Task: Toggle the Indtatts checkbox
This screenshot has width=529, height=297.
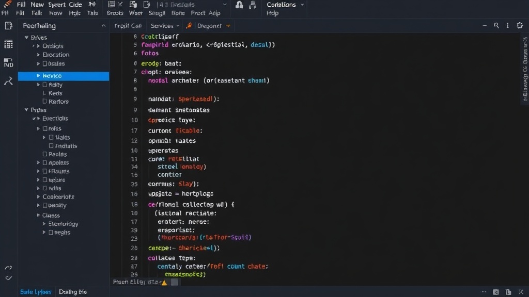Action: pyautogui.click(x=51, y=146)
